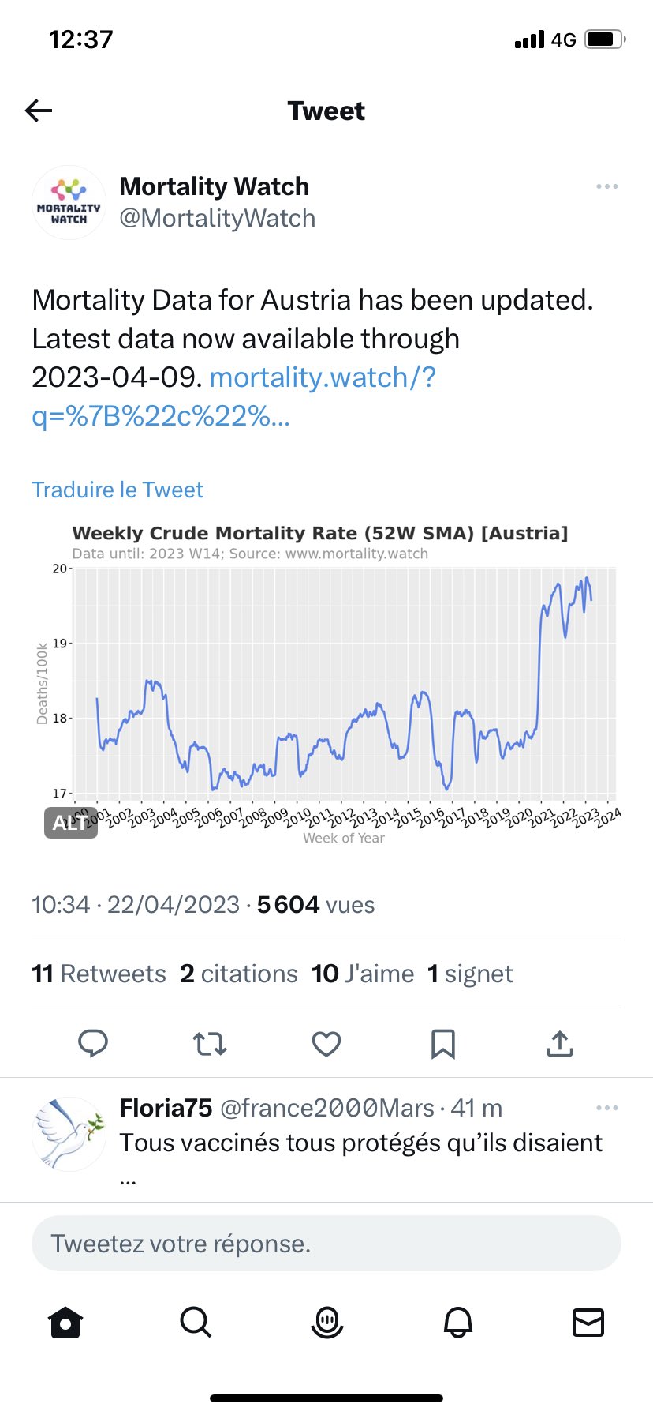Bookmark the tweet with the bookmark icon
This screenshot has width=653, height=1415.
point(443,1043)
